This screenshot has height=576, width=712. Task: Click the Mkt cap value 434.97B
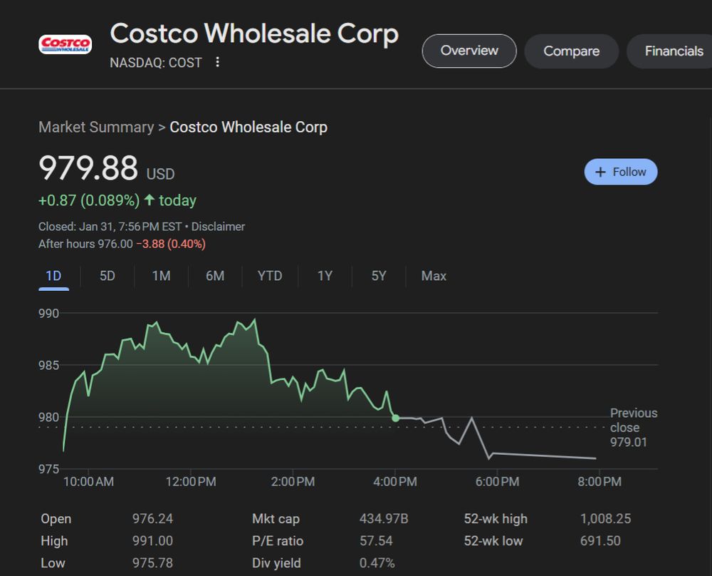(x=384, y=519)
